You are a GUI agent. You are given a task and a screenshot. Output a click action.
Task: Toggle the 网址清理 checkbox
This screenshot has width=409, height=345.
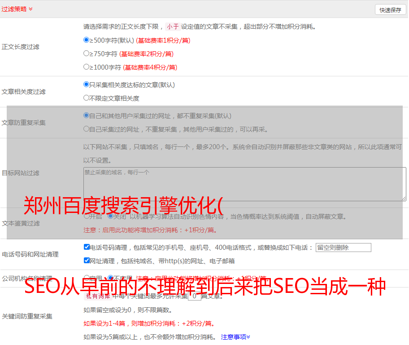click(x=87, y=261)
